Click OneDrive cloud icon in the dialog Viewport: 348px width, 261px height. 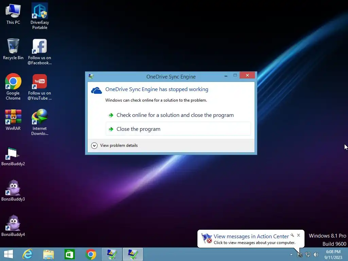pyautogui.click(x=97, y=90)
